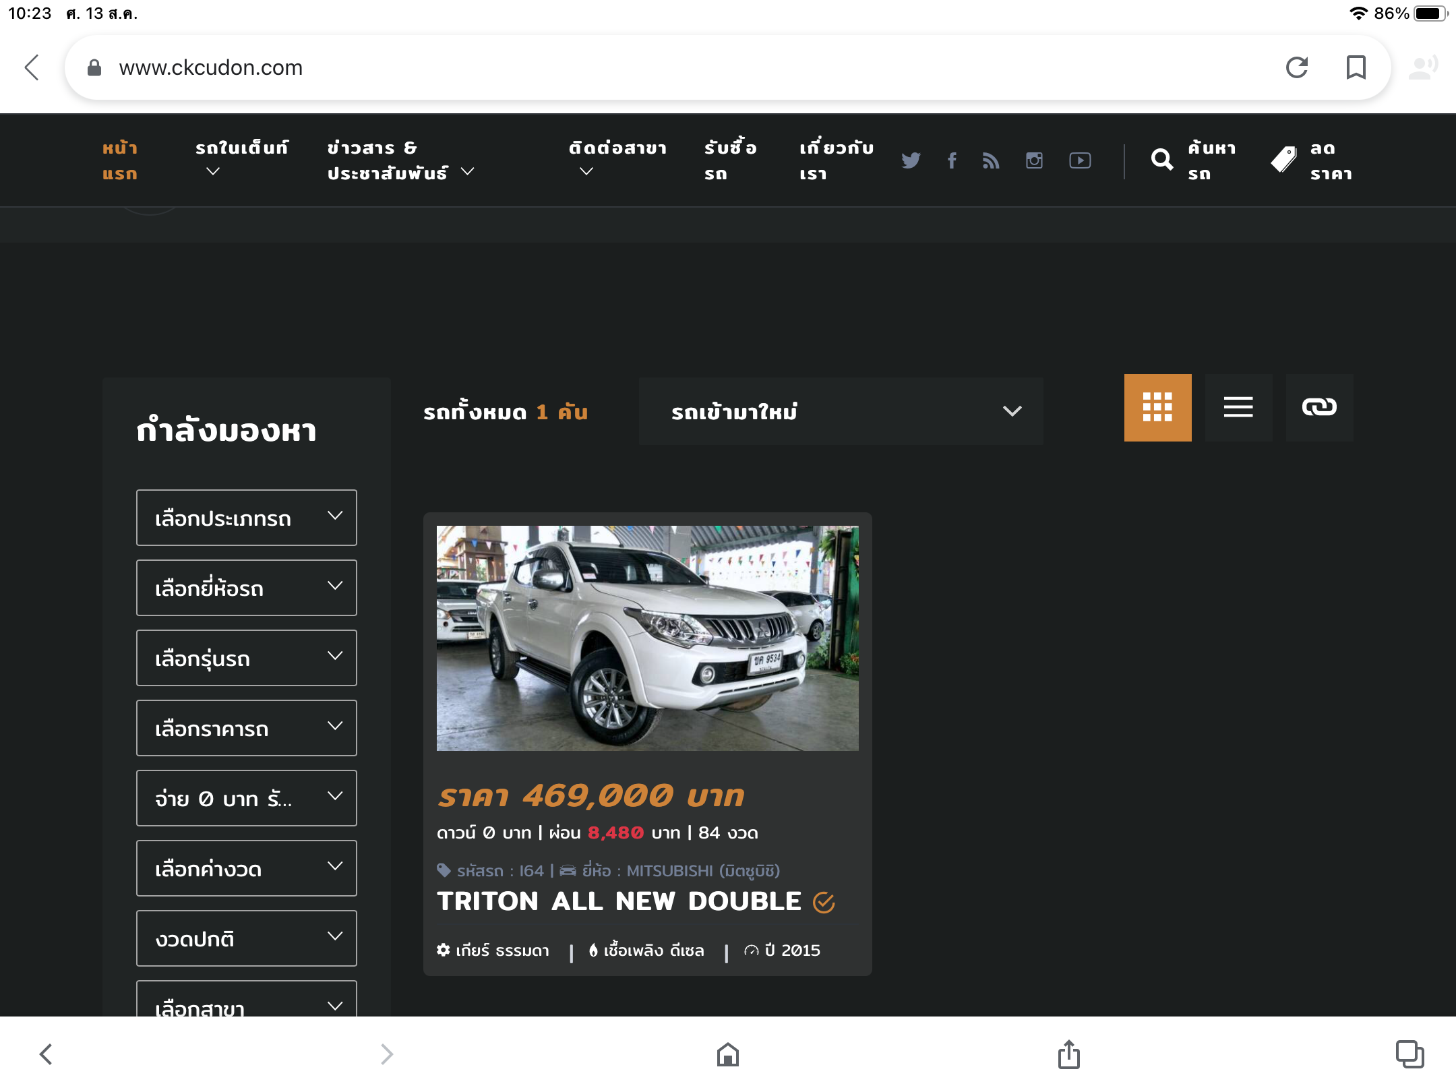Click the white Mitsubishi Triton photo

pyautogui.click(x=647, y=638)
